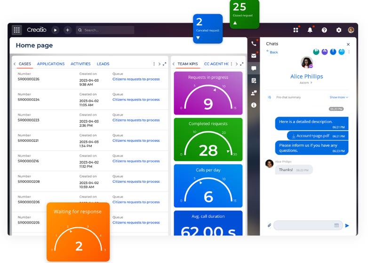Switch to the CC AGENT tab
Image resolution: width=368 pixels, height=263 pixels.
[x=216, y=64]
